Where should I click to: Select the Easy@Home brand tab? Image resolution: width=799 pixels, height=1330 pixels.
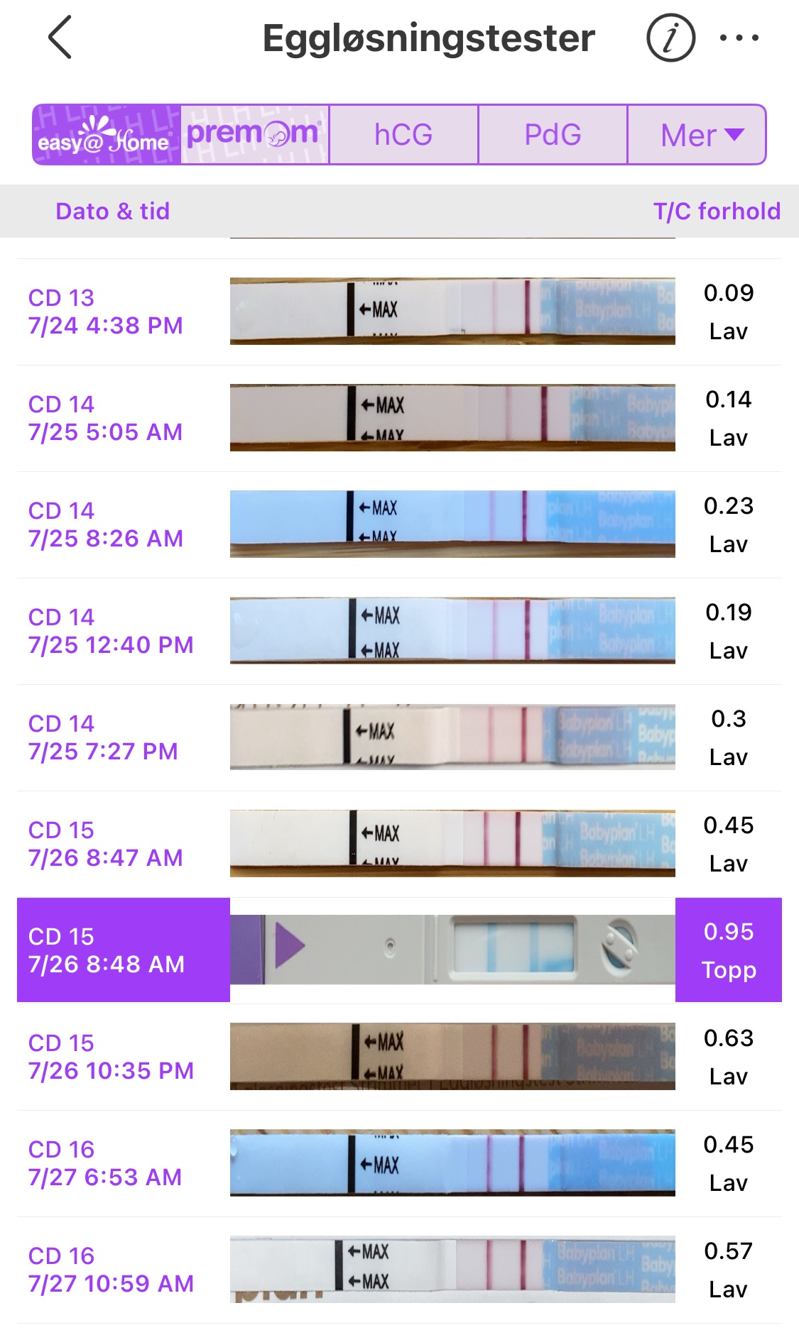pos(107,135)
